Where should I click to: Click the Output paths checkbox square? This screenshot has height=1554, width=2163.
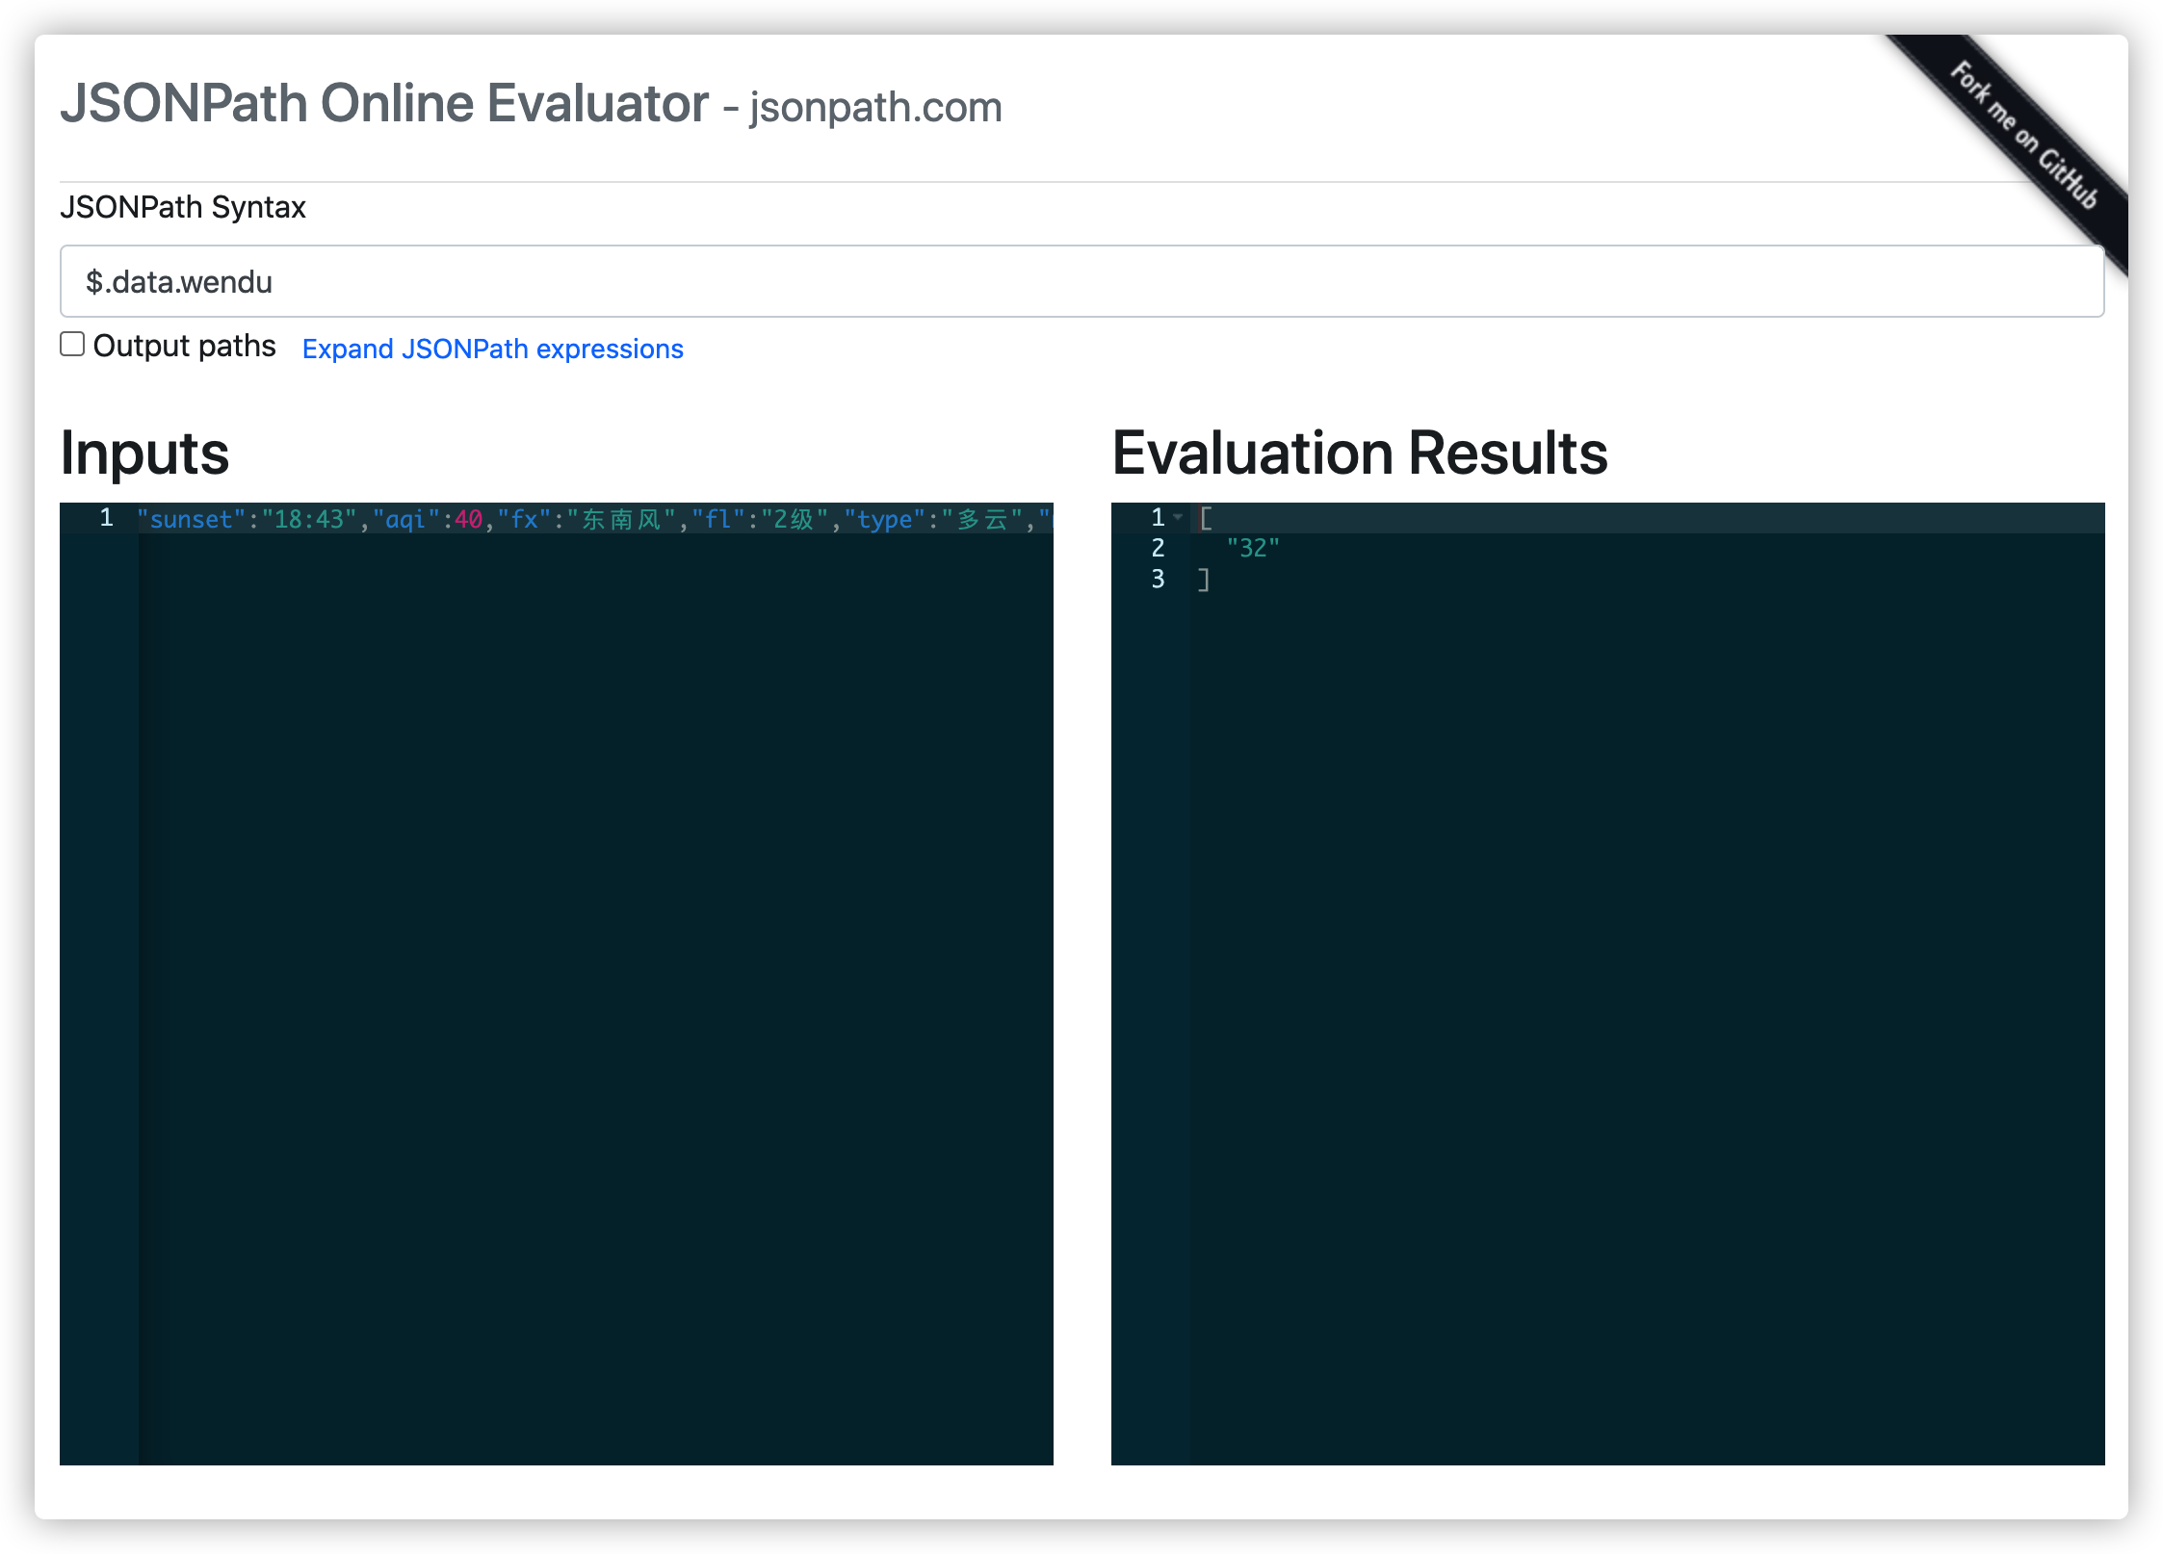coord(72,343)
